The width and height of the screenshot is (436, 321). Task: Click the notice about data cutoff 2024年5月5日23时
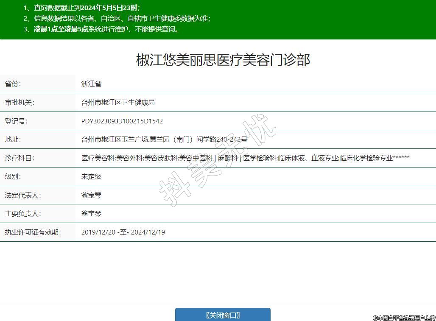click(82, 8)
